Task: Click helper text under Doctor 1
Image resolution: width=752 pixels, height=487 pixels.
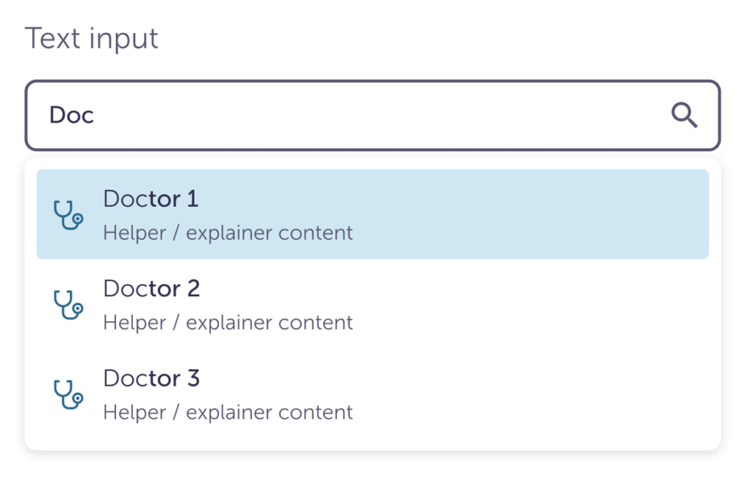Action: point(228,233)
